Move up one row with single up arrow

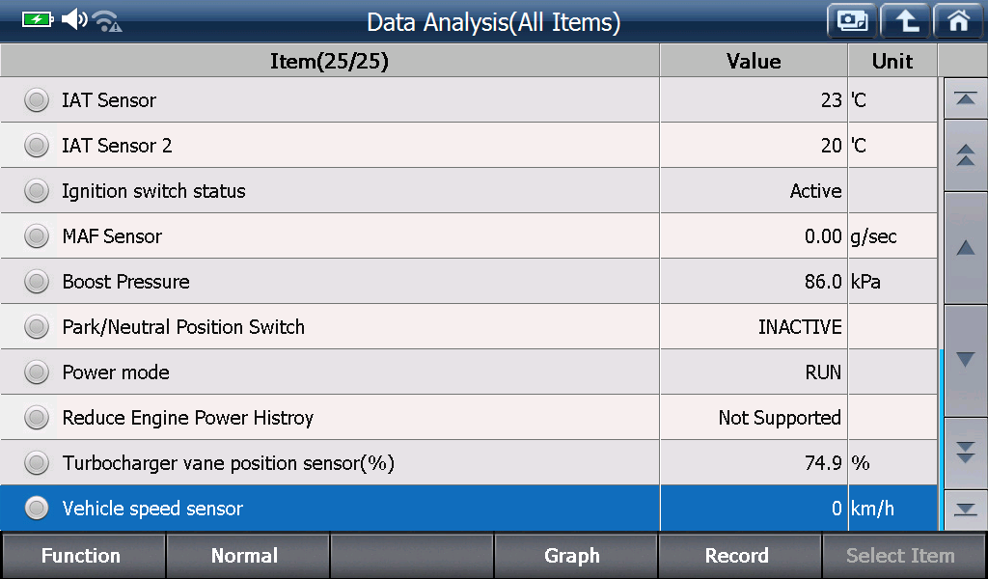coord(965,248)
